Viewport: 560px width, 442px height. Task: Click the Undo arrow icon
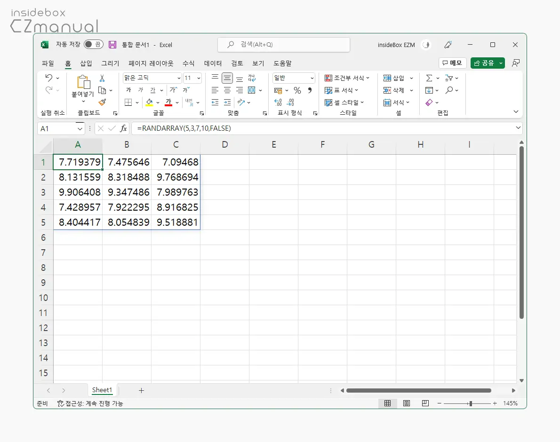49,78
